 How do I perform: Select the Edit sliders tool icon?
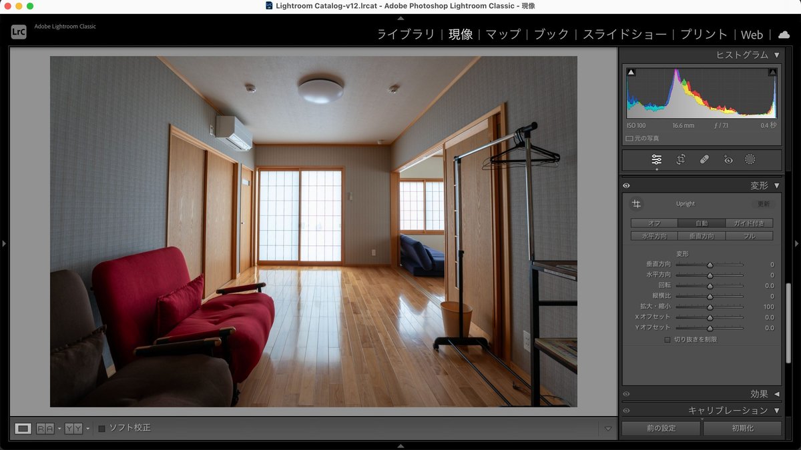(657, 160)
